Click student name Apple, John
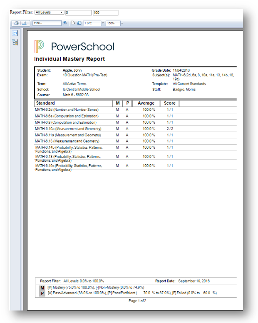 click(72, 70)
